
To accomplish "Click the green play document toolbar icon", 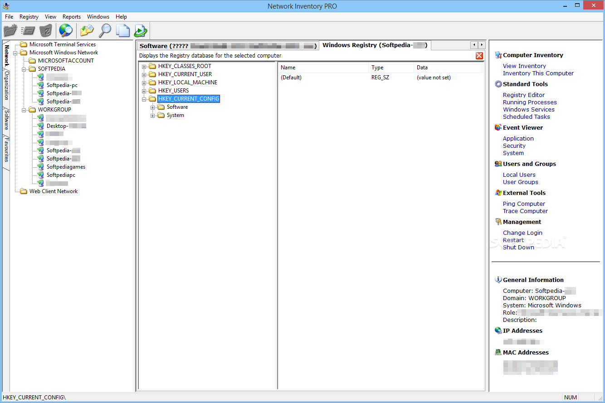I will click(141, 31).
